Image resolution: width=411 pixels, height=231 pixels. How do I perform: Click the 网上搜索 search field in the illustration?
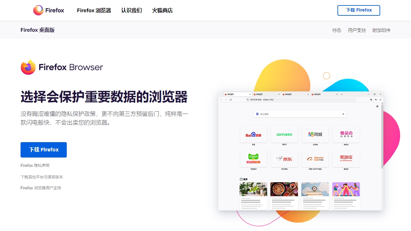coord(300,114)
